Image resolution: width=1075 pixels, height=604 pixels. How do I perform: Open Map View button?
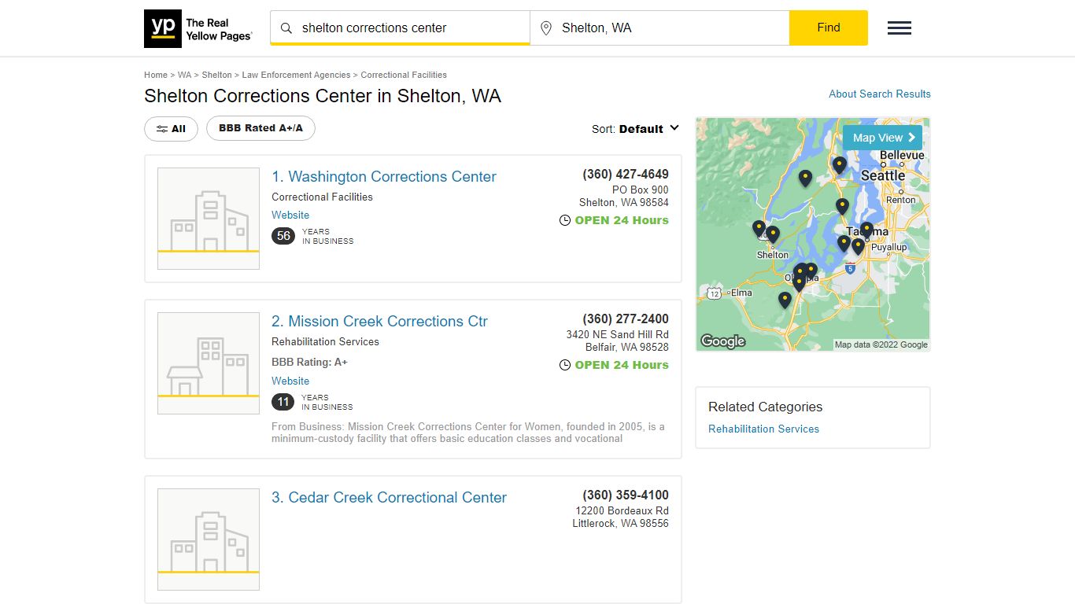click(x=882, y=138)
